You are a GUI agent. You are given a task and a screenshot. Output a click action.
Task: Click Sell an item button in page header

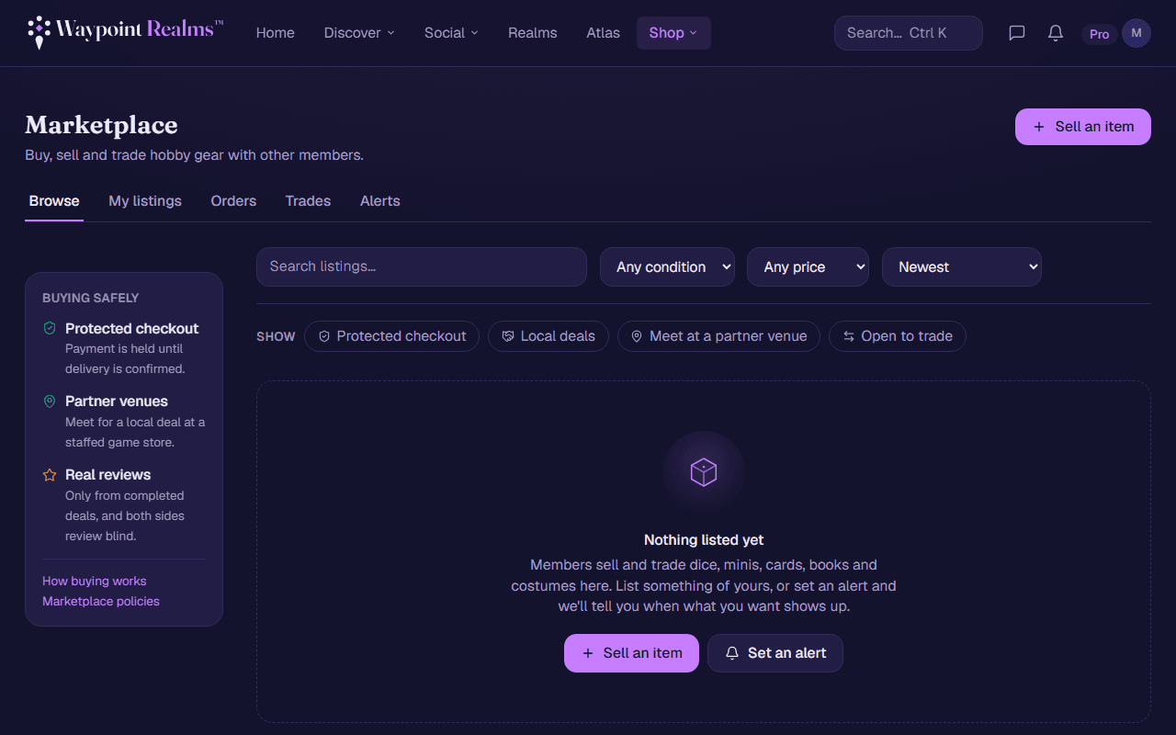click(1083, 127)
